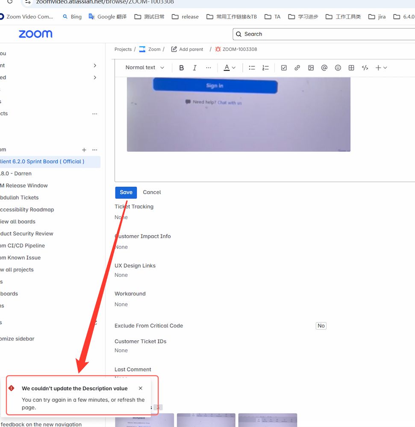Click Customize sidebar
The width and height of the screenshot is (415, 427).
(17, 339)
